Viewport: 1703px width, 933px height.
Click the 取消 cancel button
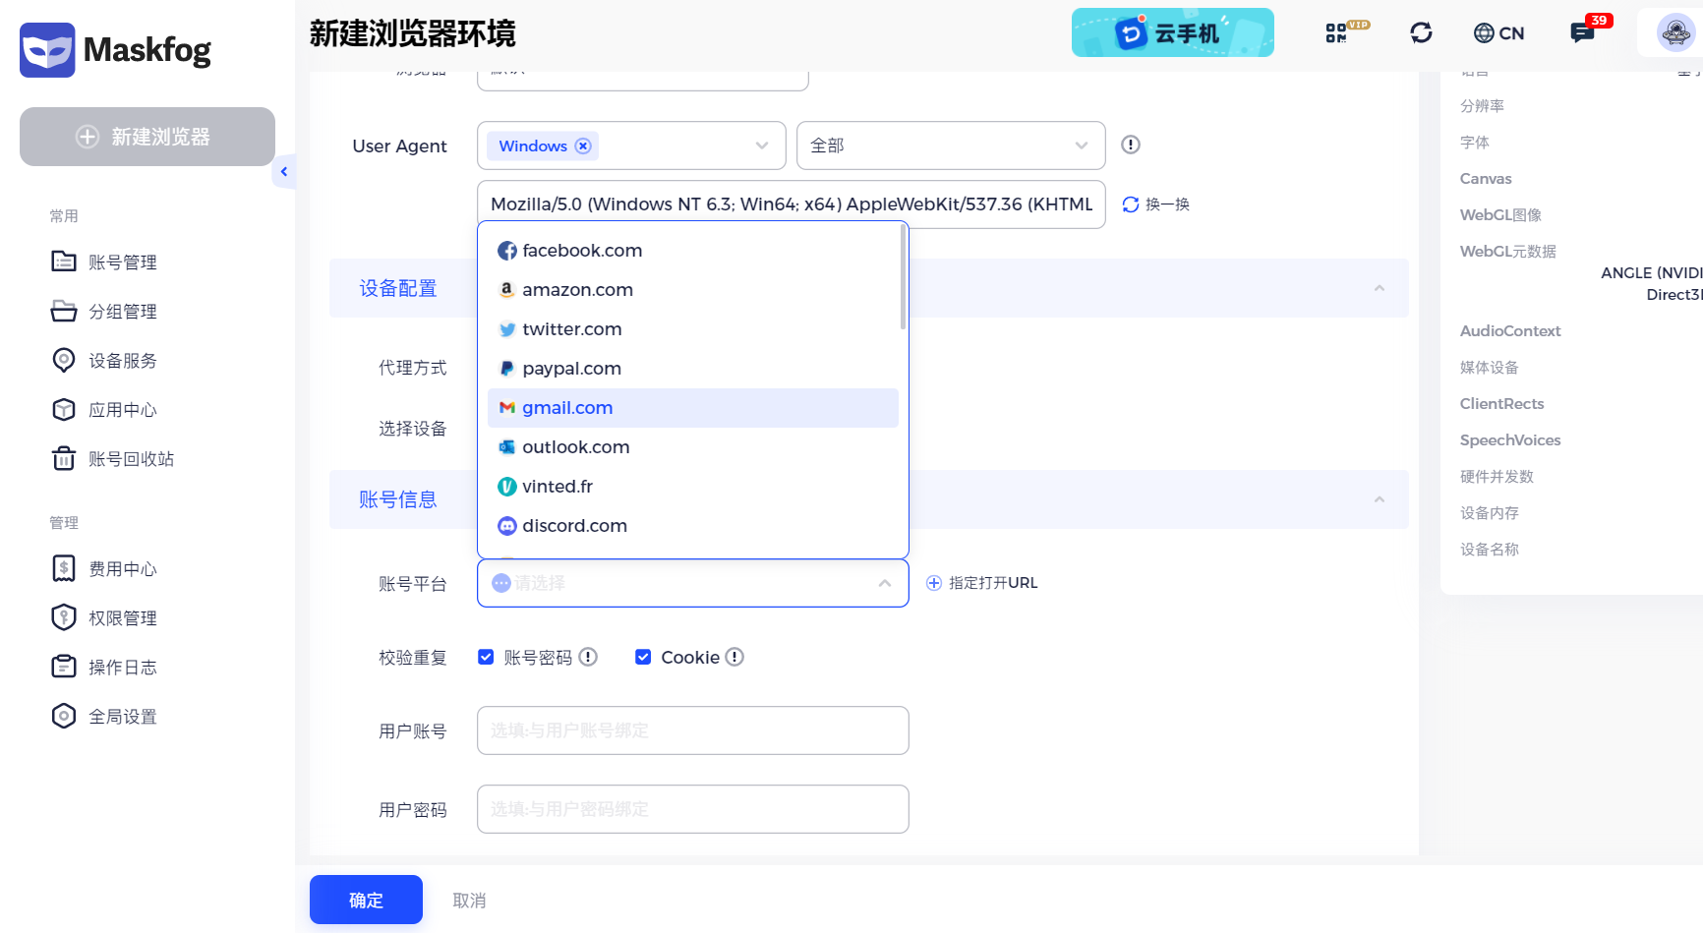pos(469,900)
